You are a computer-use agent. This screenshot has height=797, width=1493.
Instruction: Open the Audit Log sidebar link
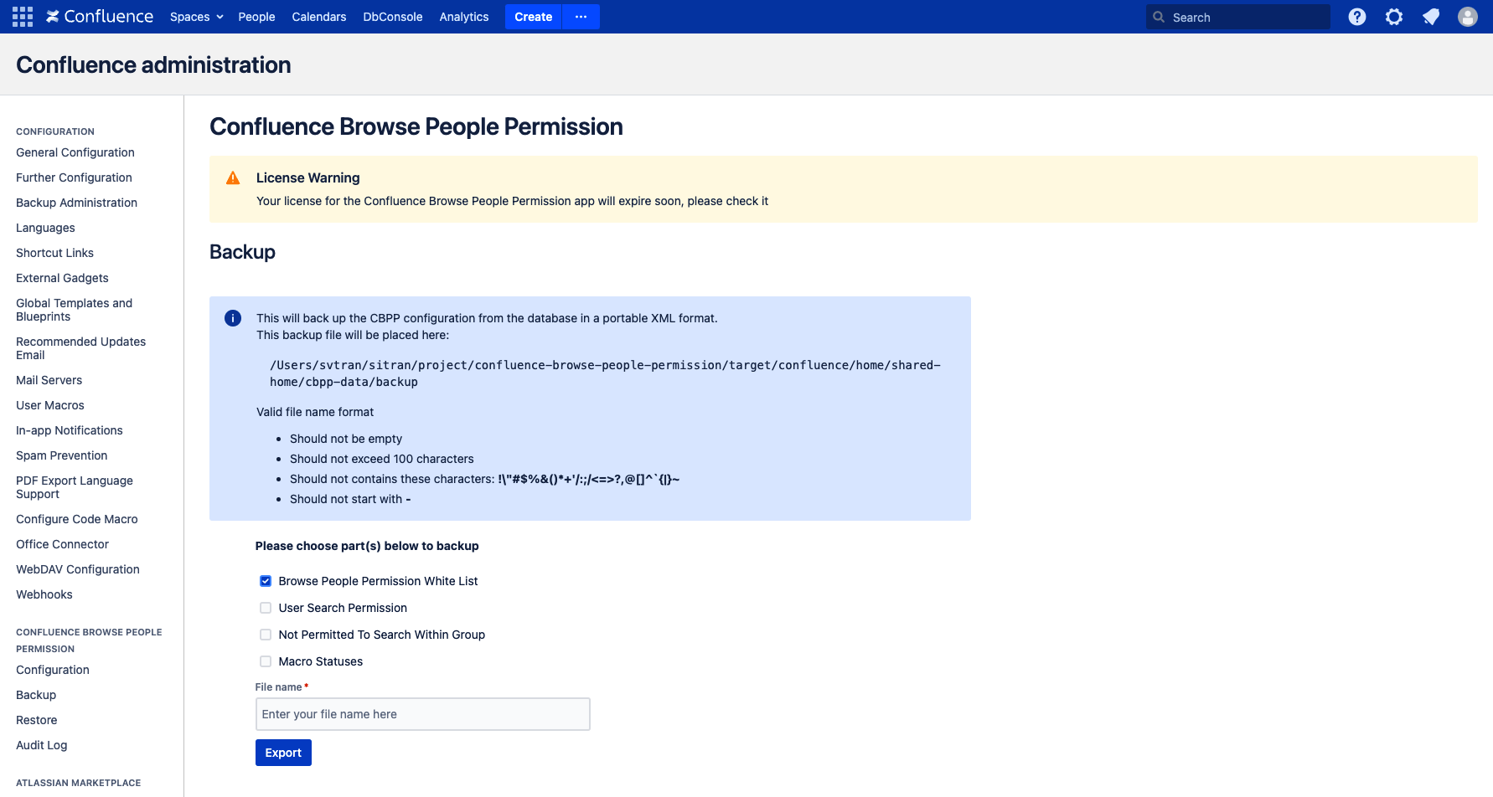pyautogui.click(x=42, y=745)
